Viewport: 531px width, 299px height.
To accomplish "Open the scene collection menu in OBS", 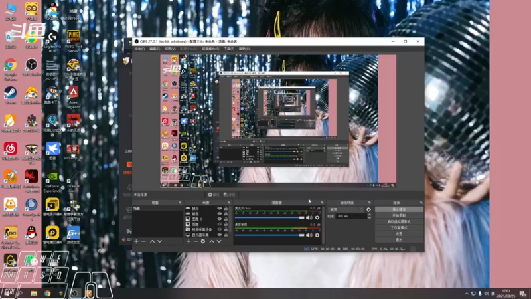I will pyautogui.click(x=210, y=49).
